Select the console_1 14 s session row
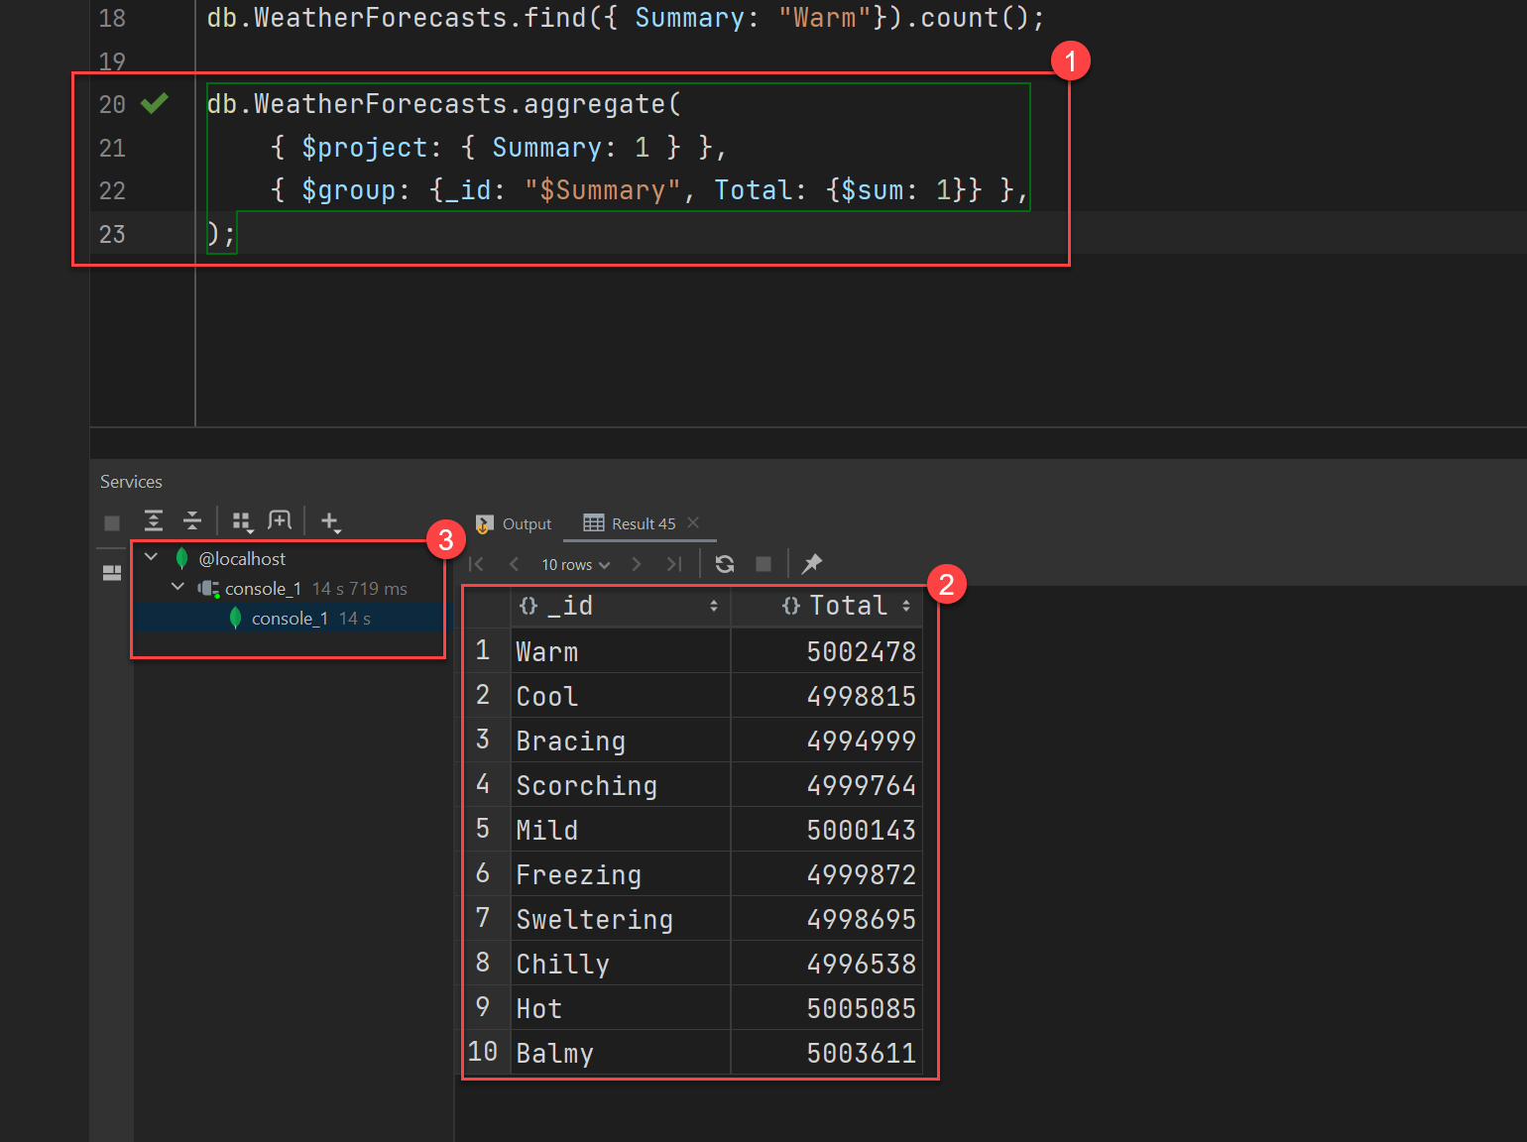This screenshot has height=1142, width=1527. (290, 619)
